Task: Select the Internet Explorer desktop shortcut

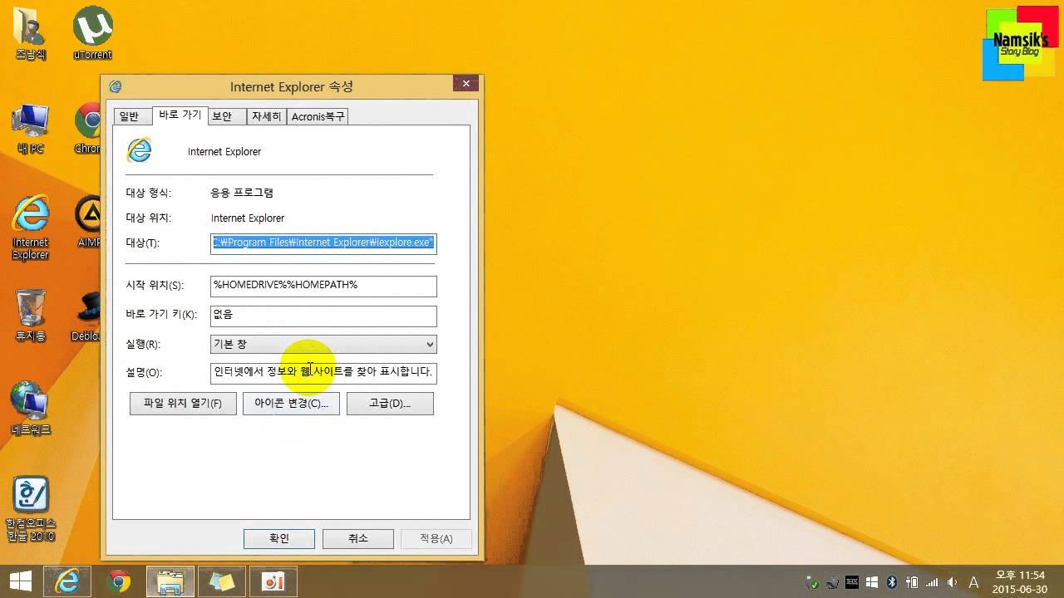Action: [x=31, y=228]
